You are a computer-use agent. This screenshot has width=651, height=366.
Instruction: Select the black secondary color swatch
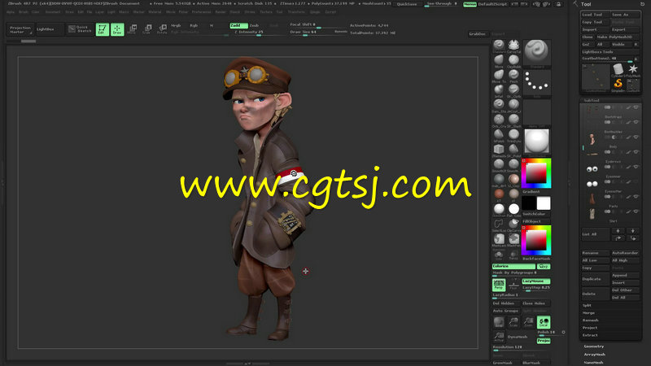pyautogui.click(x=529, y=203)
